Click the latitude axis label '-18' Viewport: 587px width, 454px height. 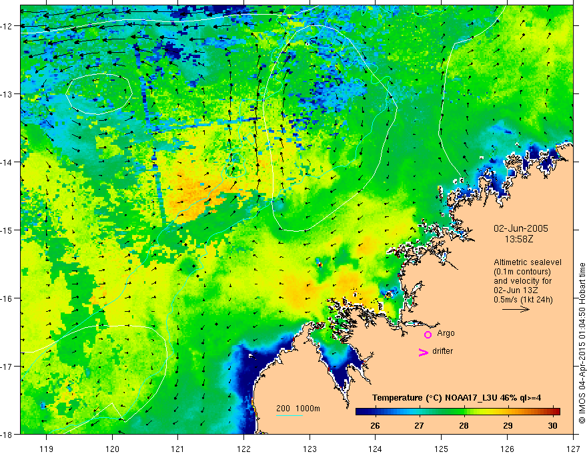[7, 434]
